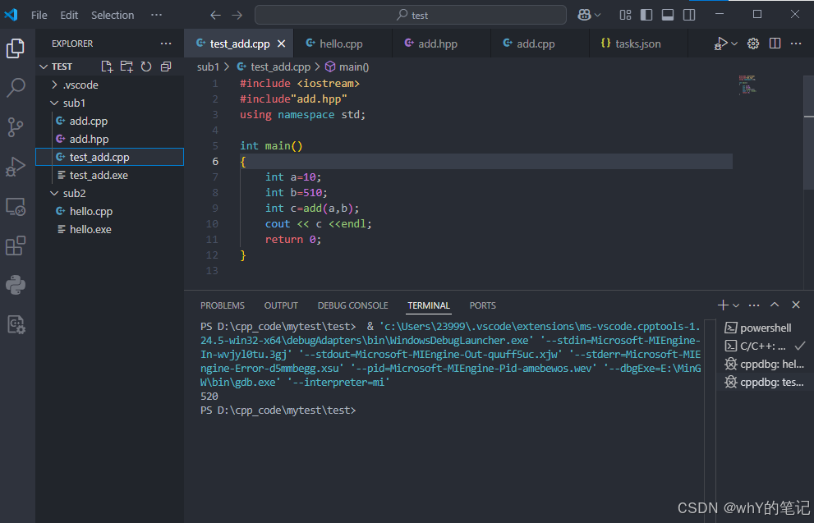
Task: Click the command center search box
Action: [410, 15]
